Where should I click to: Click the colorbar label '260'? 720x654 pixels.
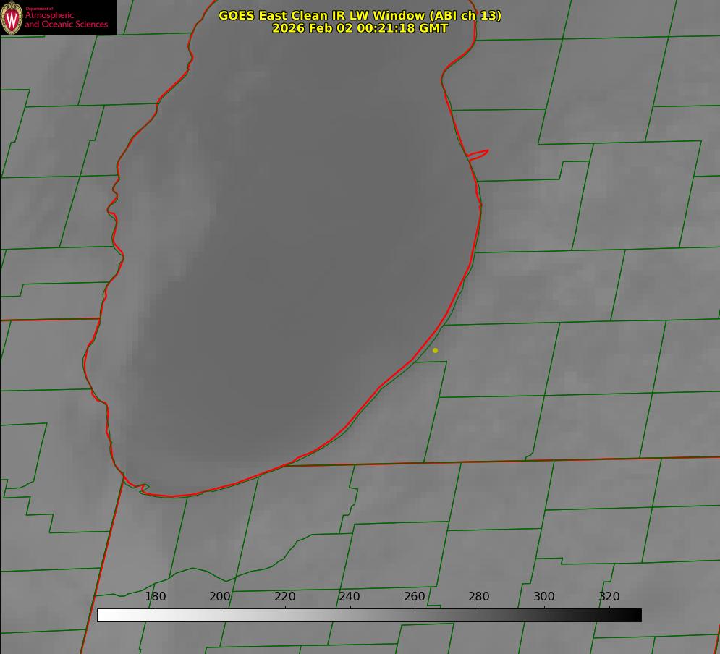(x=415, y=596)
